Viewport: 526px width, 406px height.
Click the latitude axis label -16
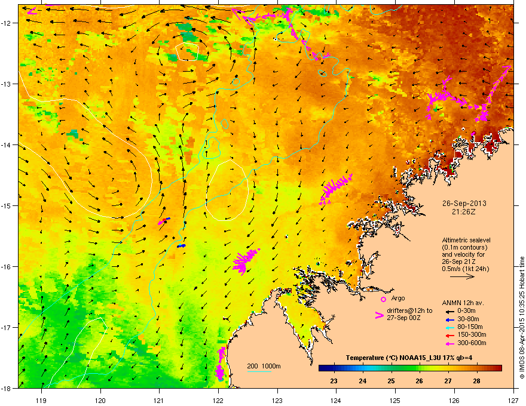[x=7, y=267]
